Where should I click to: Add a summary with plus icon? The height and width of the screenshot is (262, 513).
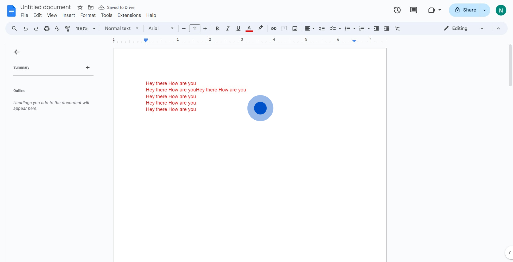coord(88,67)
